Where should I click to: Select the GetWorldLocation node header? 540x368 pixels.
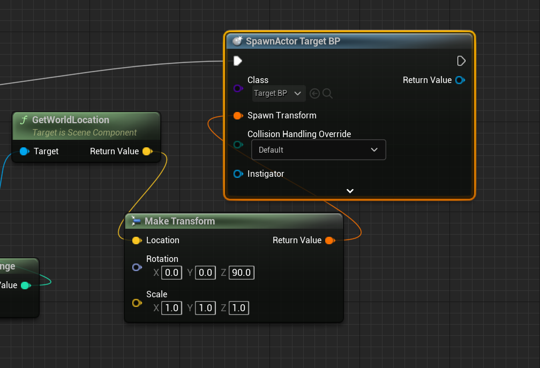tap(71, 120)
